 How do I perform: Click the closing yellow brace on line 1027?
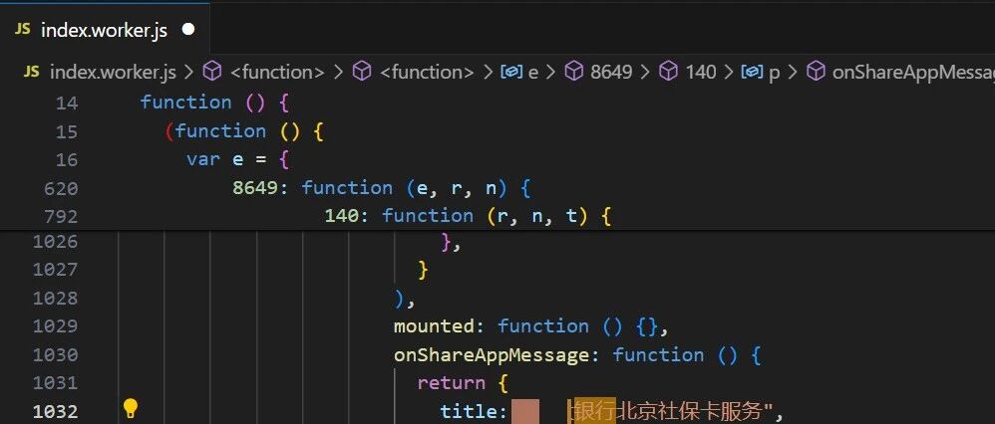[423, 270]
